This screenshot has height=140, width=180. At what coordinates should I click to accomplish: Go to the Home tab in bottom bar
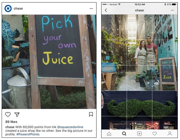coord(109,134)
